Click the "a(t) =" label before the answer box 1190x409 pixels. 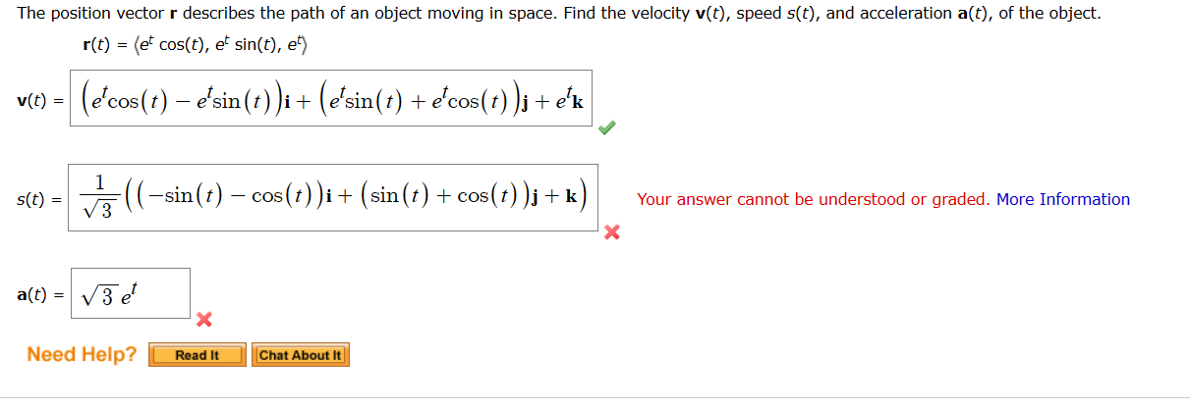tap(40, 293)
